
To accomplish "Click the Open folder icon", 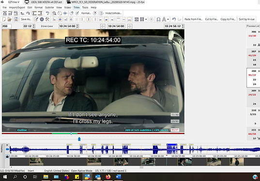I will [10, 19].
